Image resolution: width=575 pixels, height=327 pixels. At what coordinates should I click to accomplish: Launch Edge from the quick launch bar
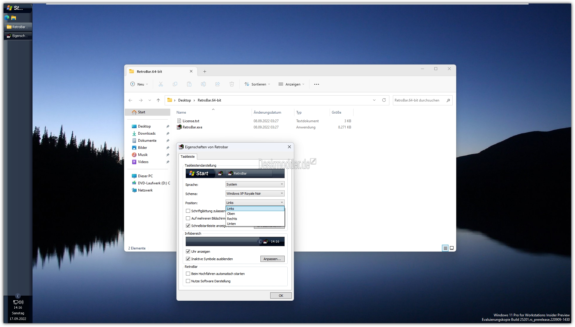7,18
